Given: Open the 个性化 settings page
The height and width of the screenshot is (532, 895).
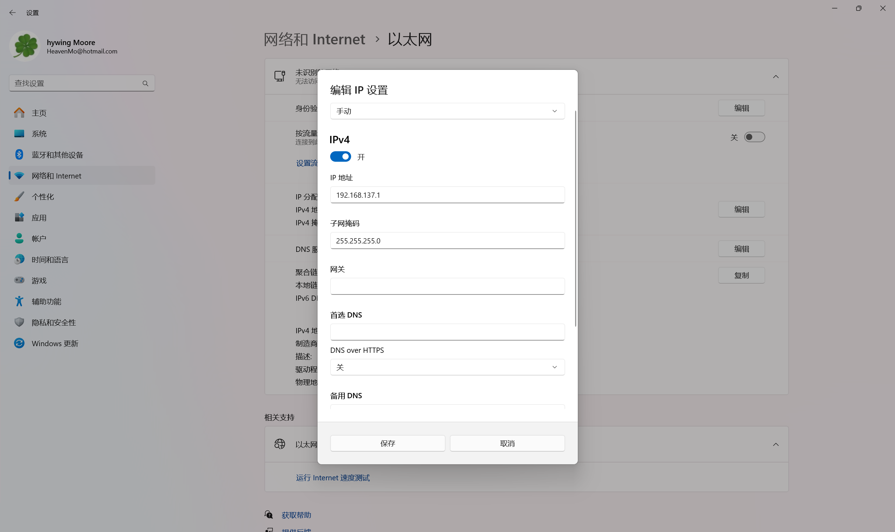Looking at the screenshot, I should [x=43, y=196].
